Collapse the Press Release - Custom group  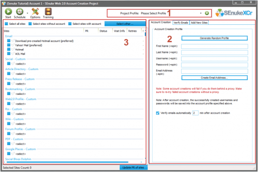click(x=20, y=79)
